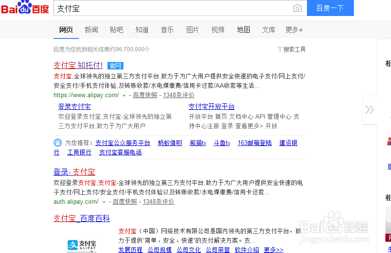Go to the 知道 tab
391x253 pixels.
point(142,30)
